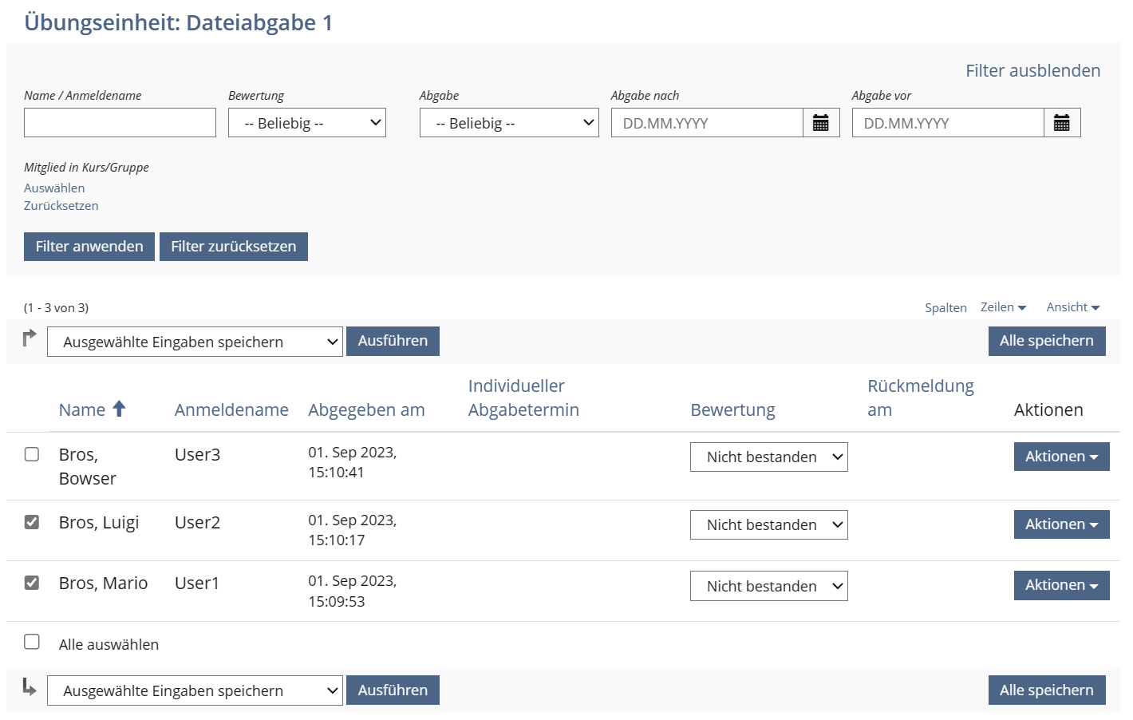
Task: Open calendar picker for Abgabe nach
Action: pyautogui.click(x=820, y=123)
